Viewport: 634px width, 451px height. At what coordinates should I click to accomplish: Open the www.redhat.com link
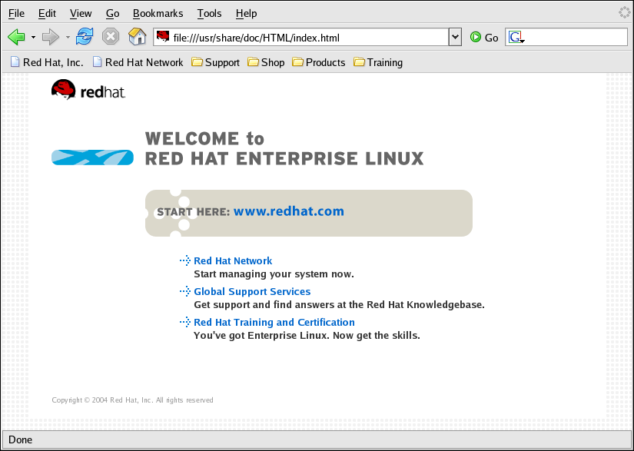288,211
